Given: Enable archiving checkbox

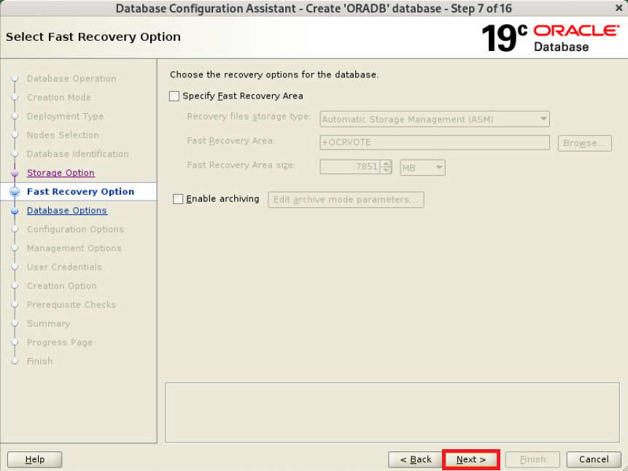Looking at the screenshot, I should click(x=178, y=199).
